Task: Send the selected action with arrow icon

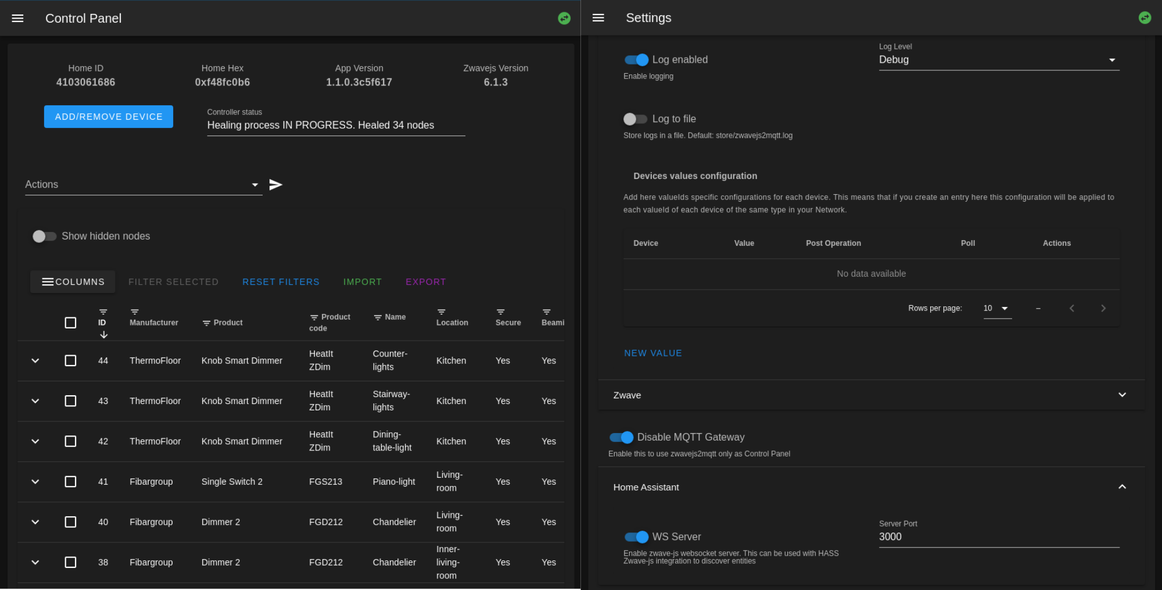Action: click(x=276, y=184)
